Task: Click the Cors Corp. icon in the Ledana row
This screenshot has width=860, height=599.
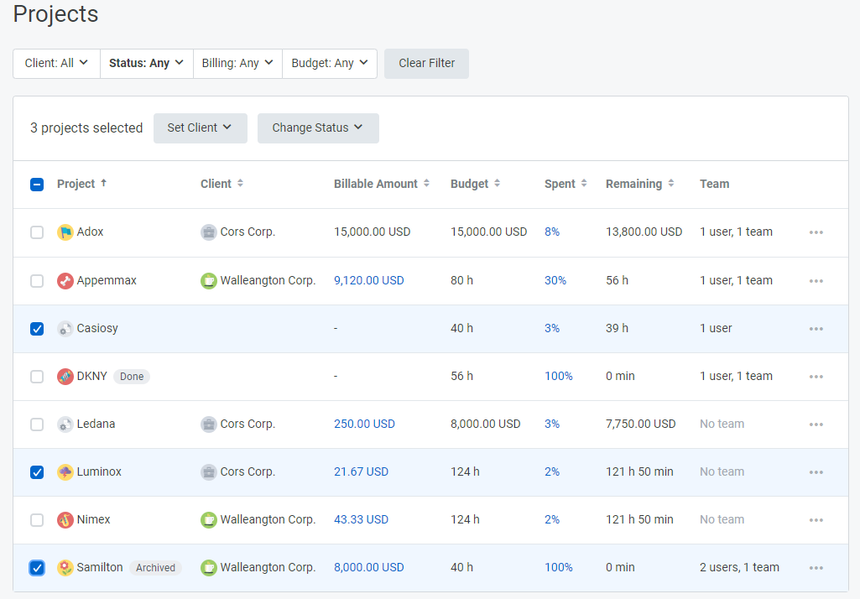Action: 208,424
